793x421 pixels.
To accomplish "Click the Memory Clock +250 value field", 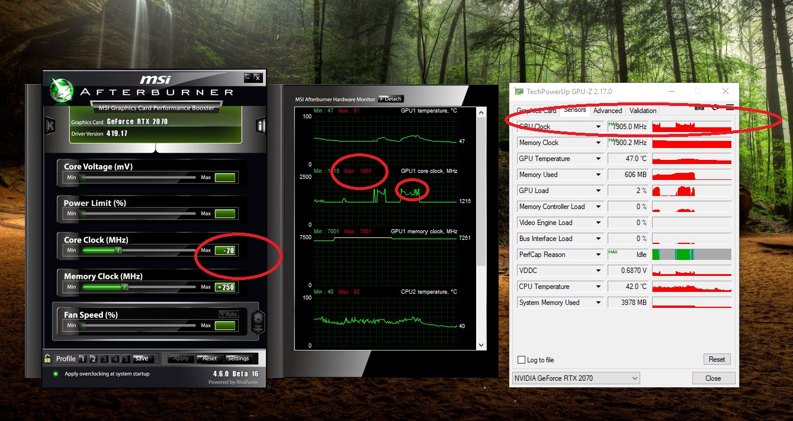I will pos(225,287).
